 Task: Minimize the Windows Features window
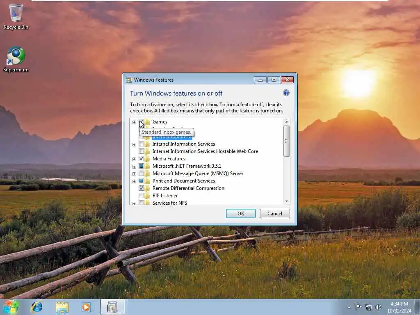tap(260, 80)
